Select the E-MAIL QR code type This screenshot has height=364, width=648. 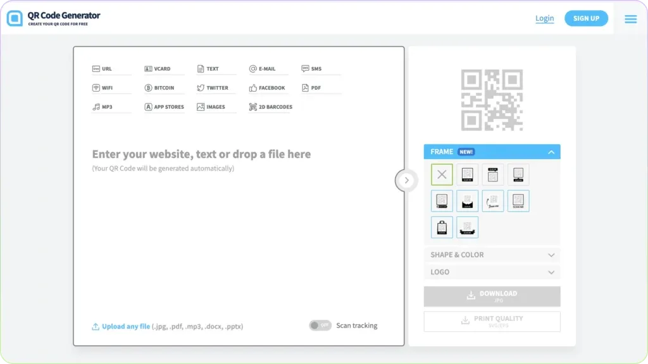(x=268, y=68)
